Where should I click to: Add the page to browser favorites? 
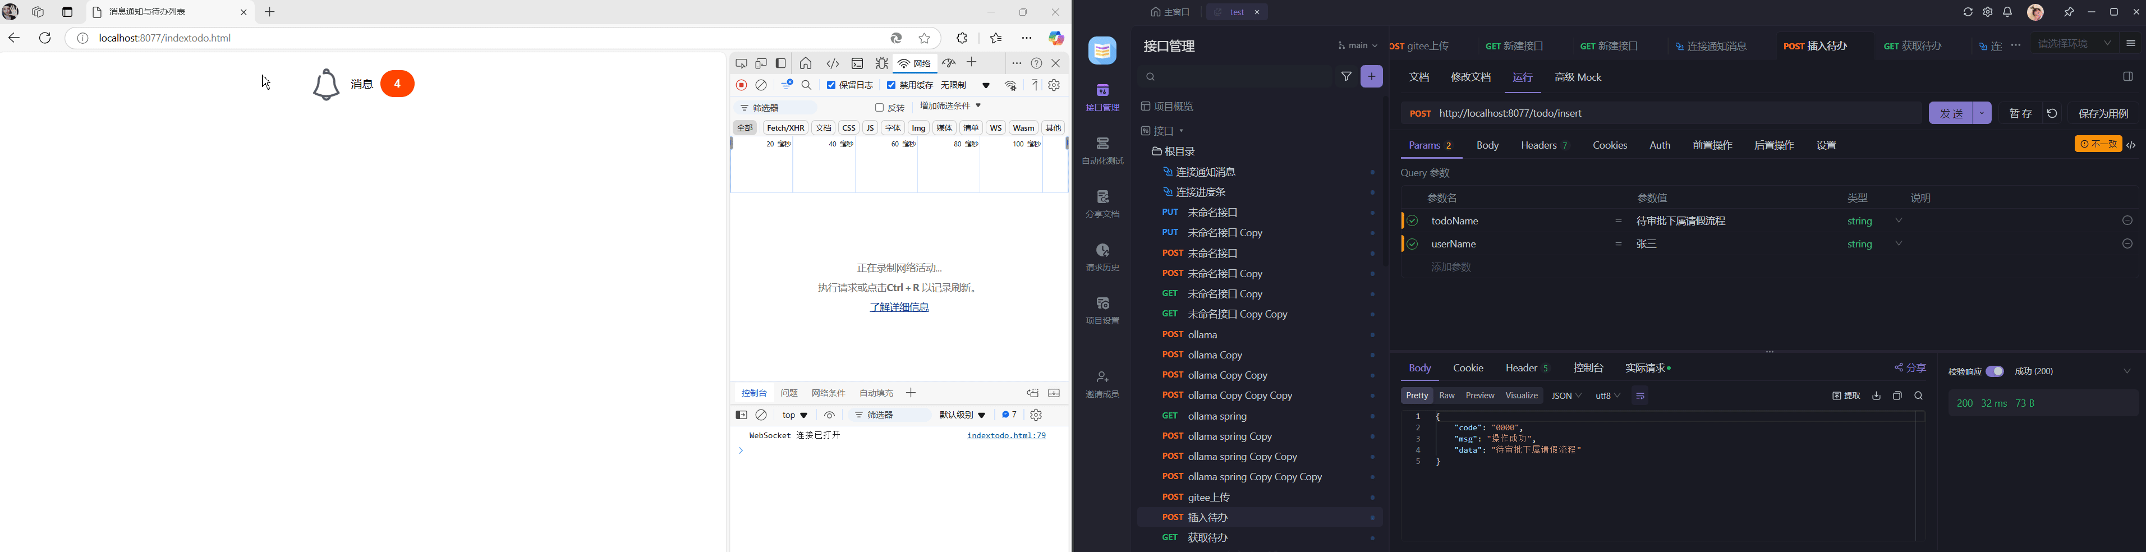925,38
